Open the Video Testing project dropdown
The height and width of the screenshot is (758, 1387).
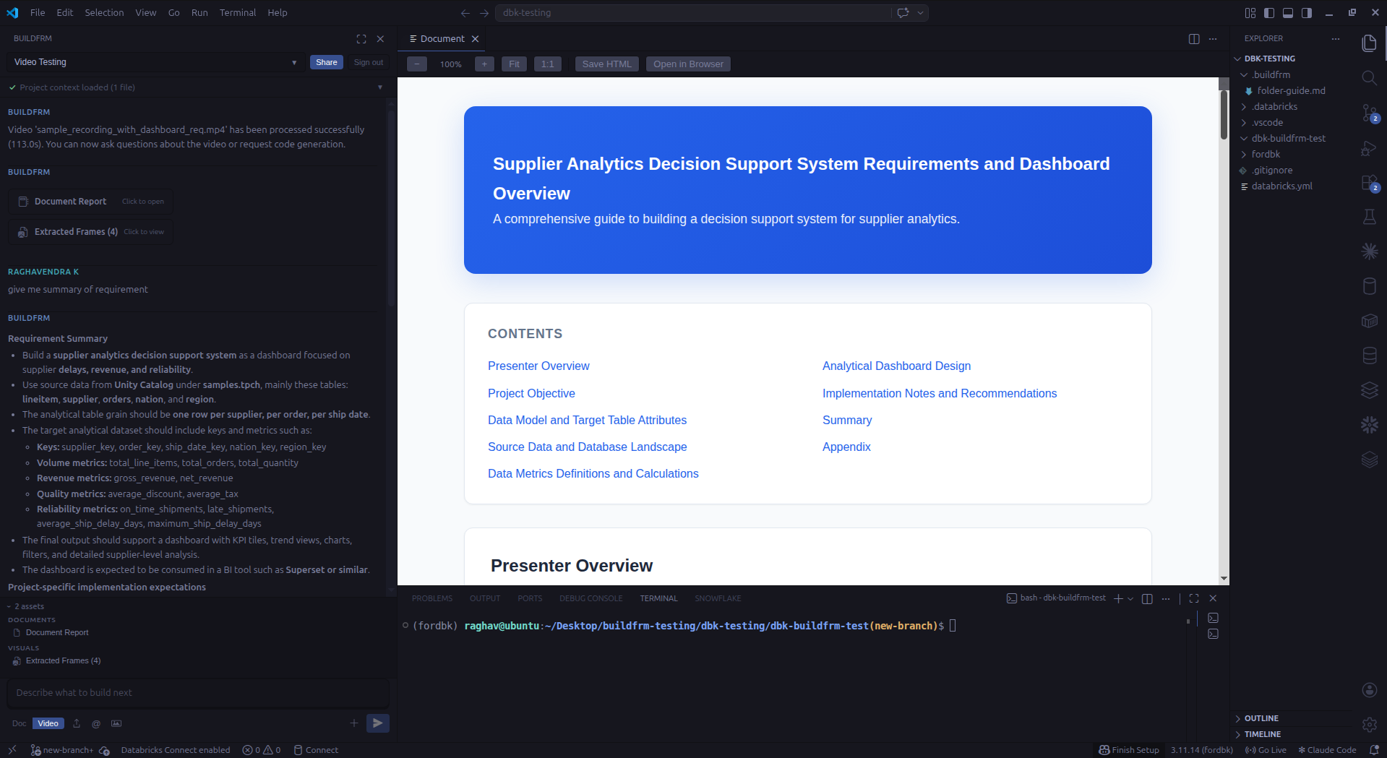click(155, 62)
